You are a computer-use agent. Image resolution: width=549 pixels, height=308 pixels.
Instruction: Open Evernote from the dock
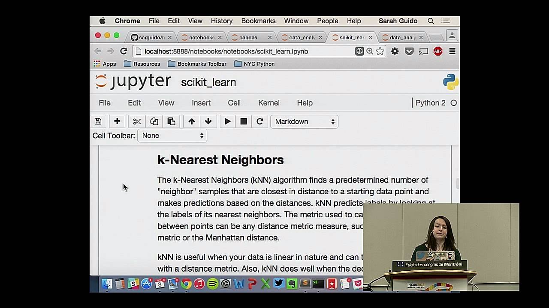(x=292, y=284)
